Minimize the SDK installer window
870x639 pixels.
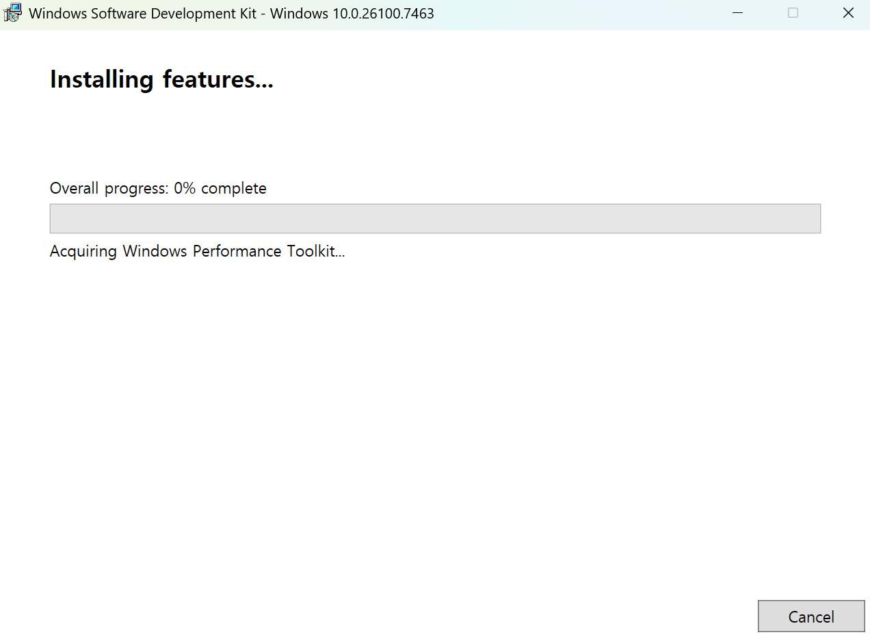coord(737,13)
